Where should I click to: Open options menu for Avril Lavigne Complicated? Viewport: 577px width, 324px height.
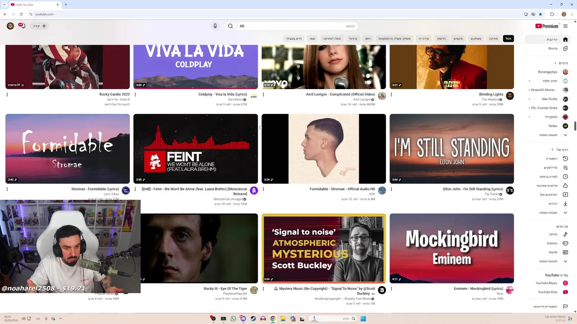(263, 94)
